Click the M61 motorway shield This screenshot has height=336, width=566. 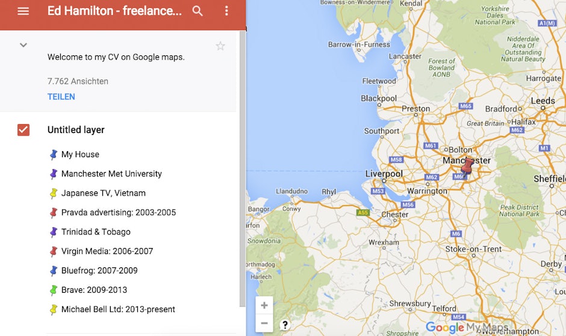click(x=431, y=146)
